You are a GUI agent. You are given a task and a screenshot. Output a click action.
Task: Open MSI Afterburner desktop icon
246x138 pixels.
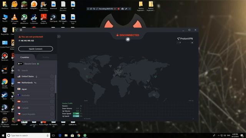pyautogui.click(x=24, y=19)
